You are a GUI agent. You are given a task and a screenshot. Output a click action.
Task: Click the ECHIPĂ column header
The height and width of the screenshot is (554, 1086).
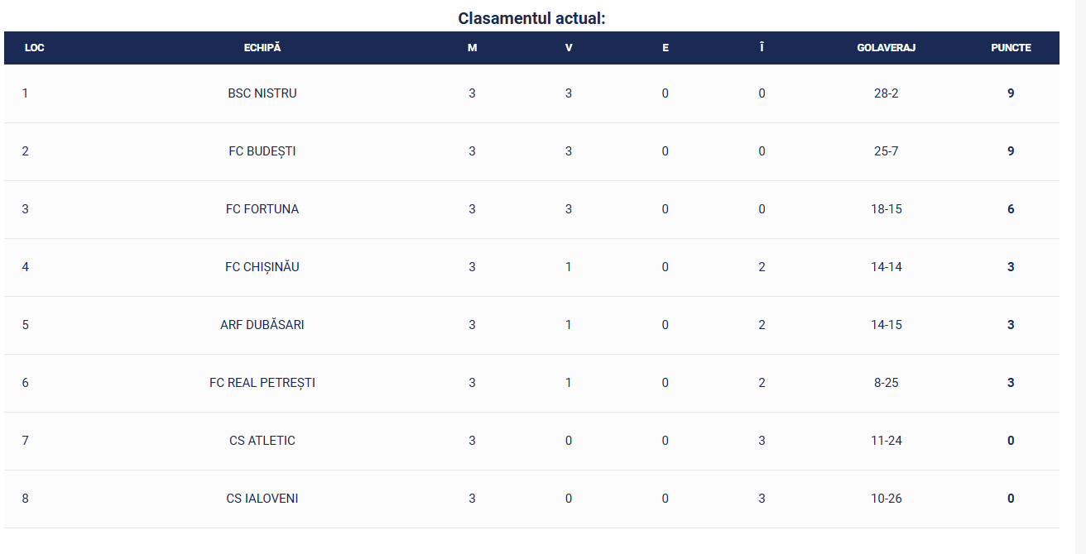coord(262,48)
